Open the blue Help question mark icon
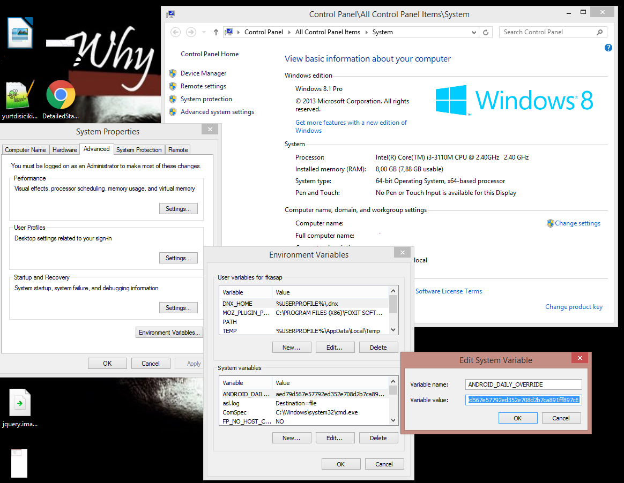This screenshot has height=483, width=624. (x=608, y=48)
